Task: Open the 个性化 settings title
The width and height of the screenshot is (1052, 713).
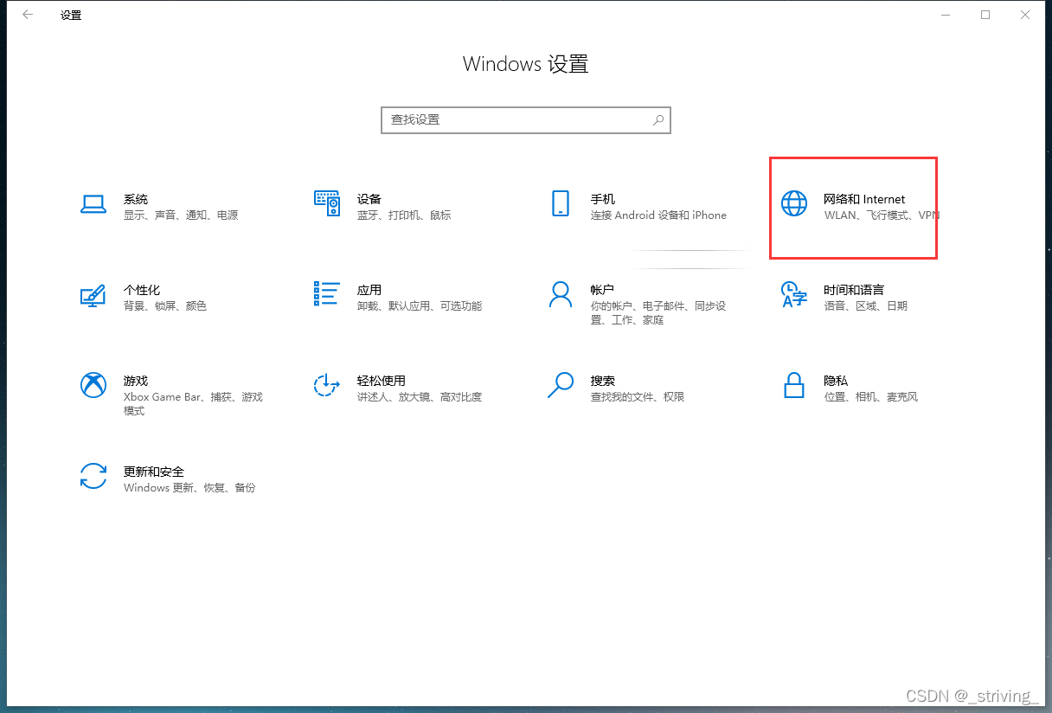Action: [142, 290]
